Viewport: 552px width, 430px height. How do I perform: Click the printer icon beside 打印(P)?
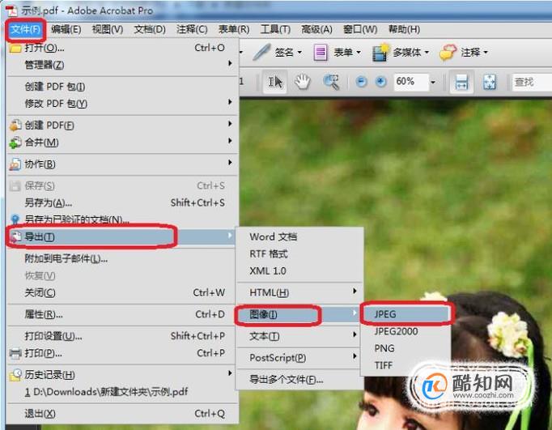click(15, 353)
